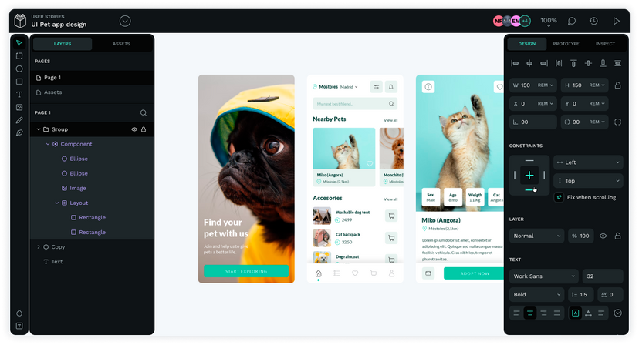639x345 pixels.
Task: Open vertical constraint Top dropdown
Action: point(589,181)
